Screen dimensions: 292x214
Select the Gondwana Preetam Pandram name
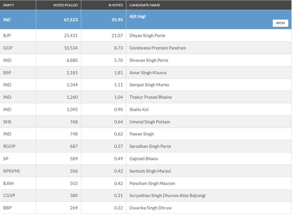coord(158,48)
